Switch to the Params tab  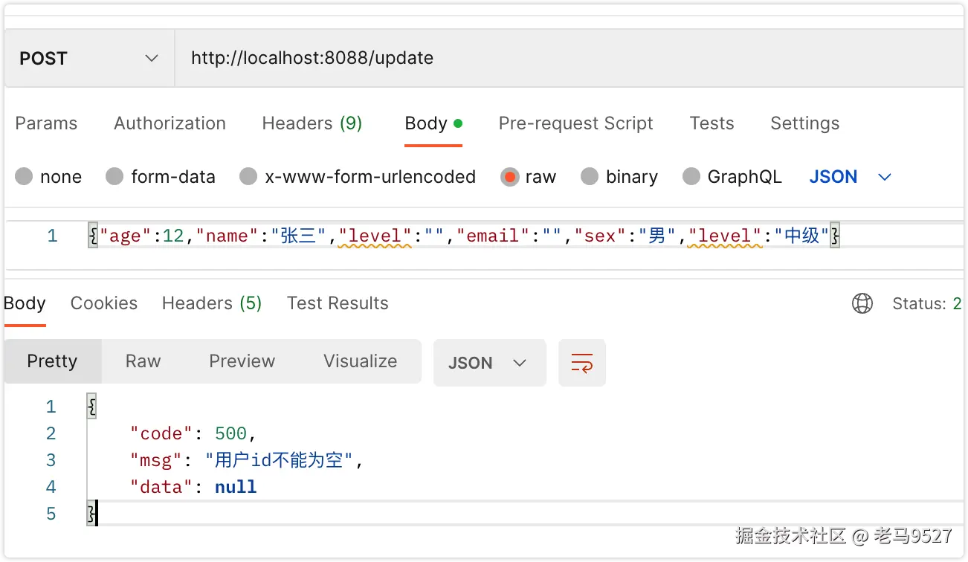[x=46, y=123]
